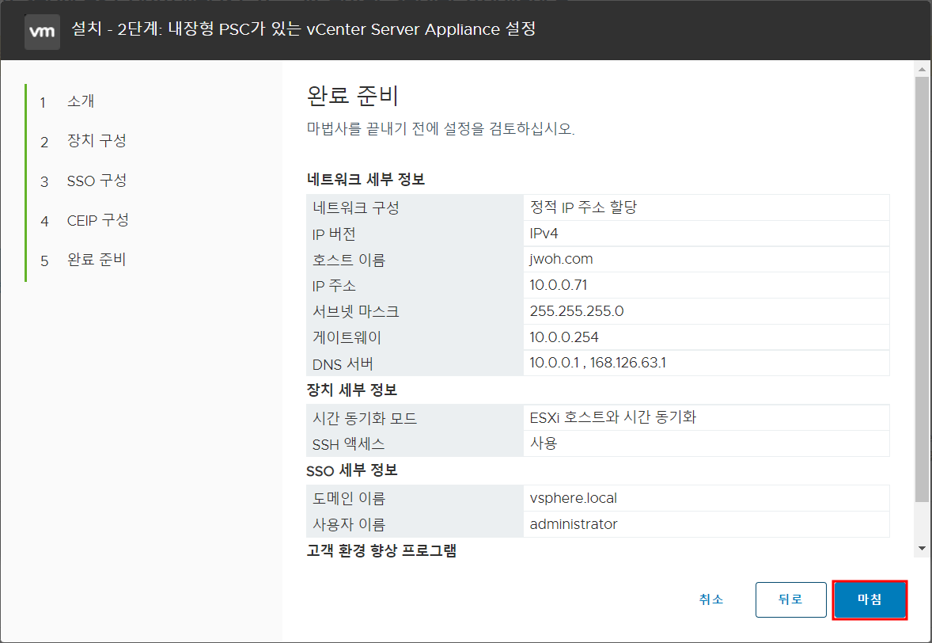Image resolution: width=932 pixels, height=643 pixels.
Task: Click the vertical scrollbar thumb
Action: 922,288
